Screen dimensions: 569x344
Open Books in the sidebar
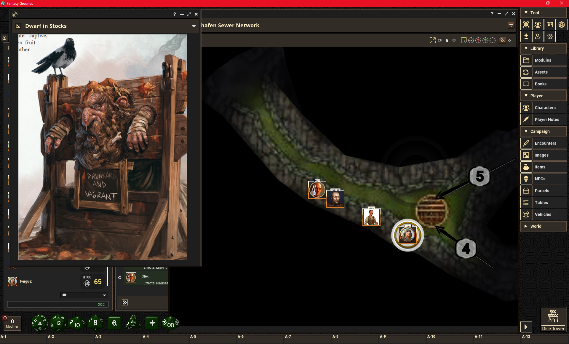pos(544,84)
